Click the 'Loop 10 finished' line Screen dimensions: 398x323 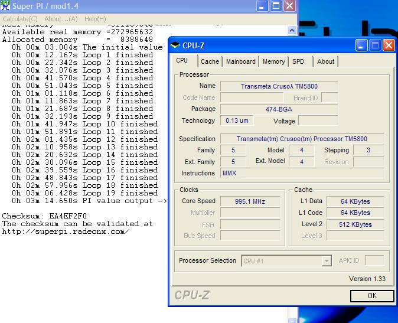click(85, 124)
